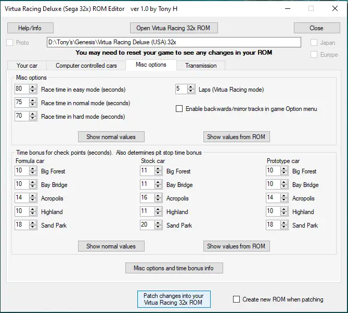Click Show values from ROM in time bonus group

[236, 246]
